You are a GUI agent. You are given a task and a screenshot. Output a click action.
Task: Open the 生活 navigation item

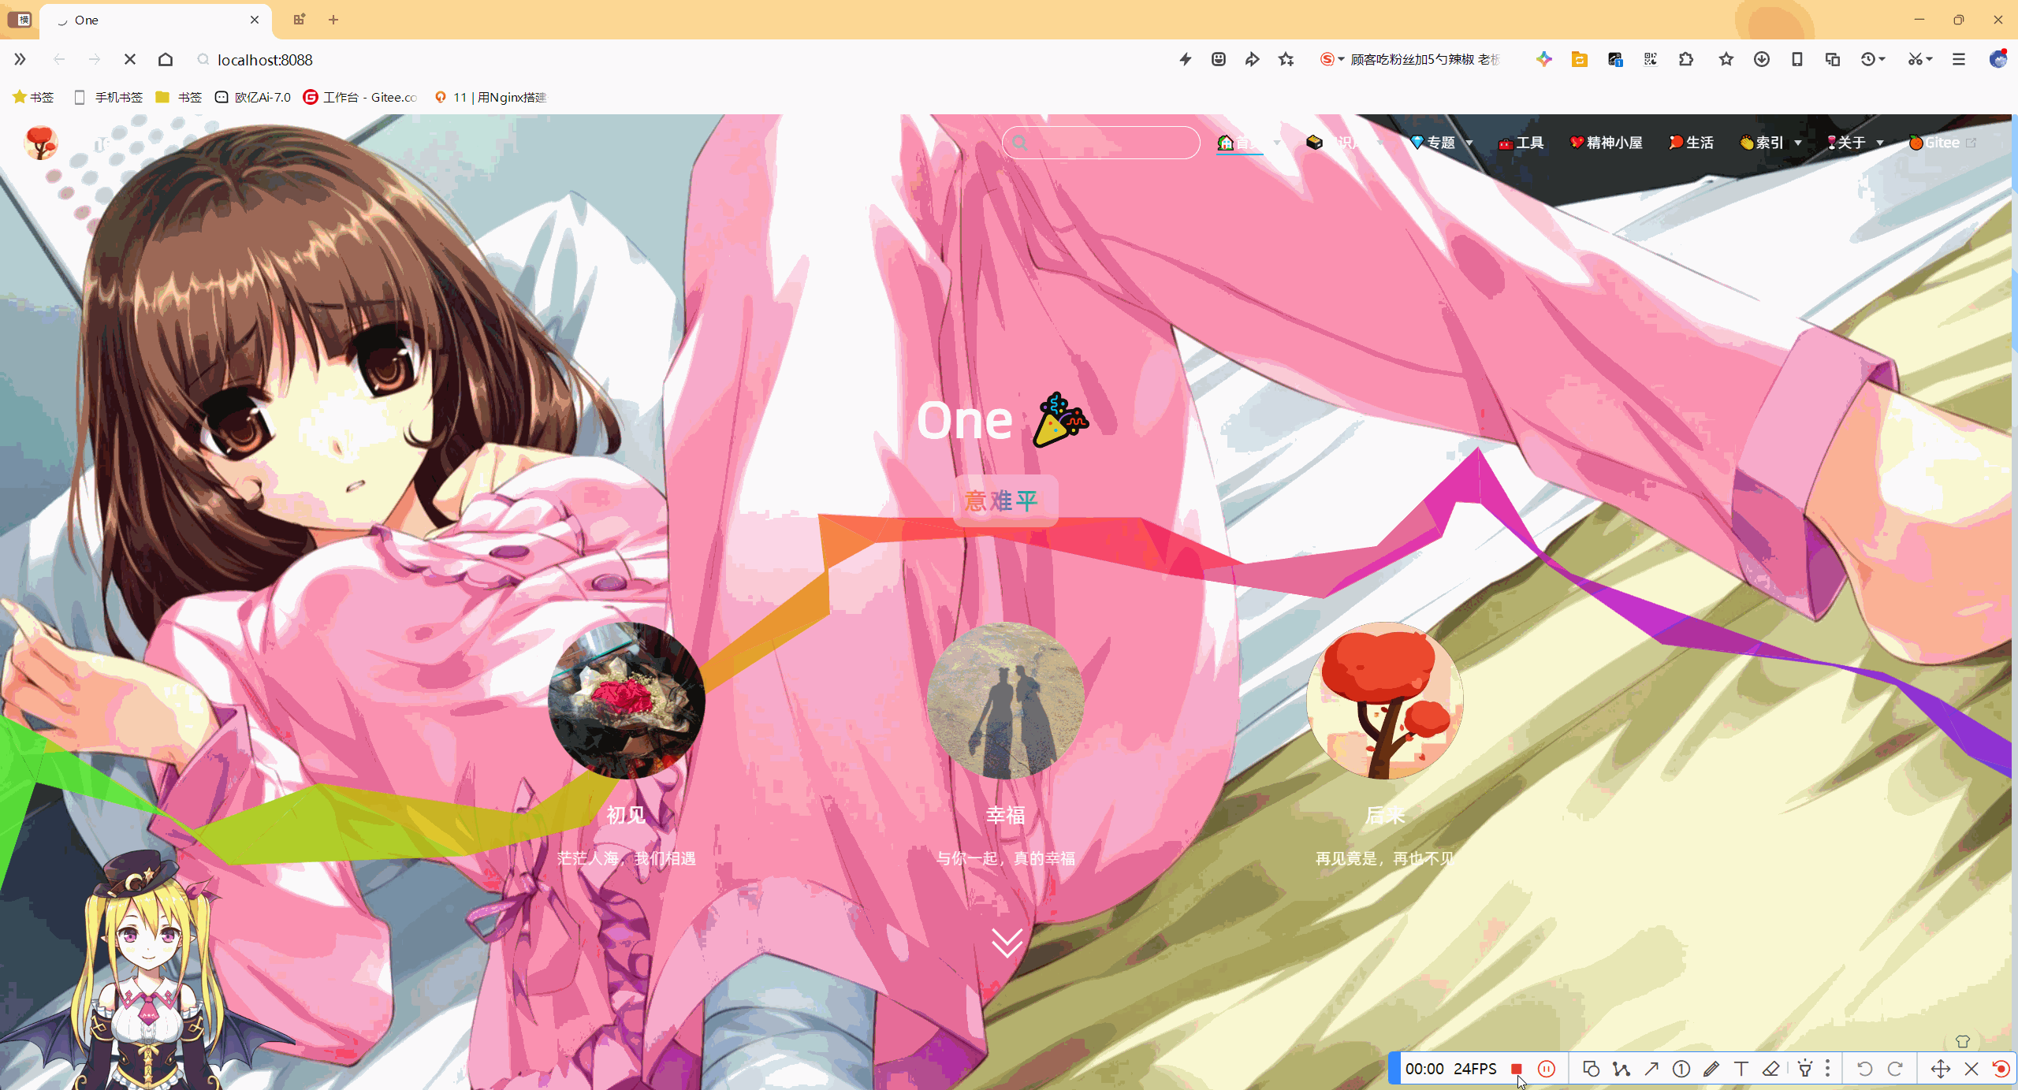pyautogui.click(x=1691, y=143)
